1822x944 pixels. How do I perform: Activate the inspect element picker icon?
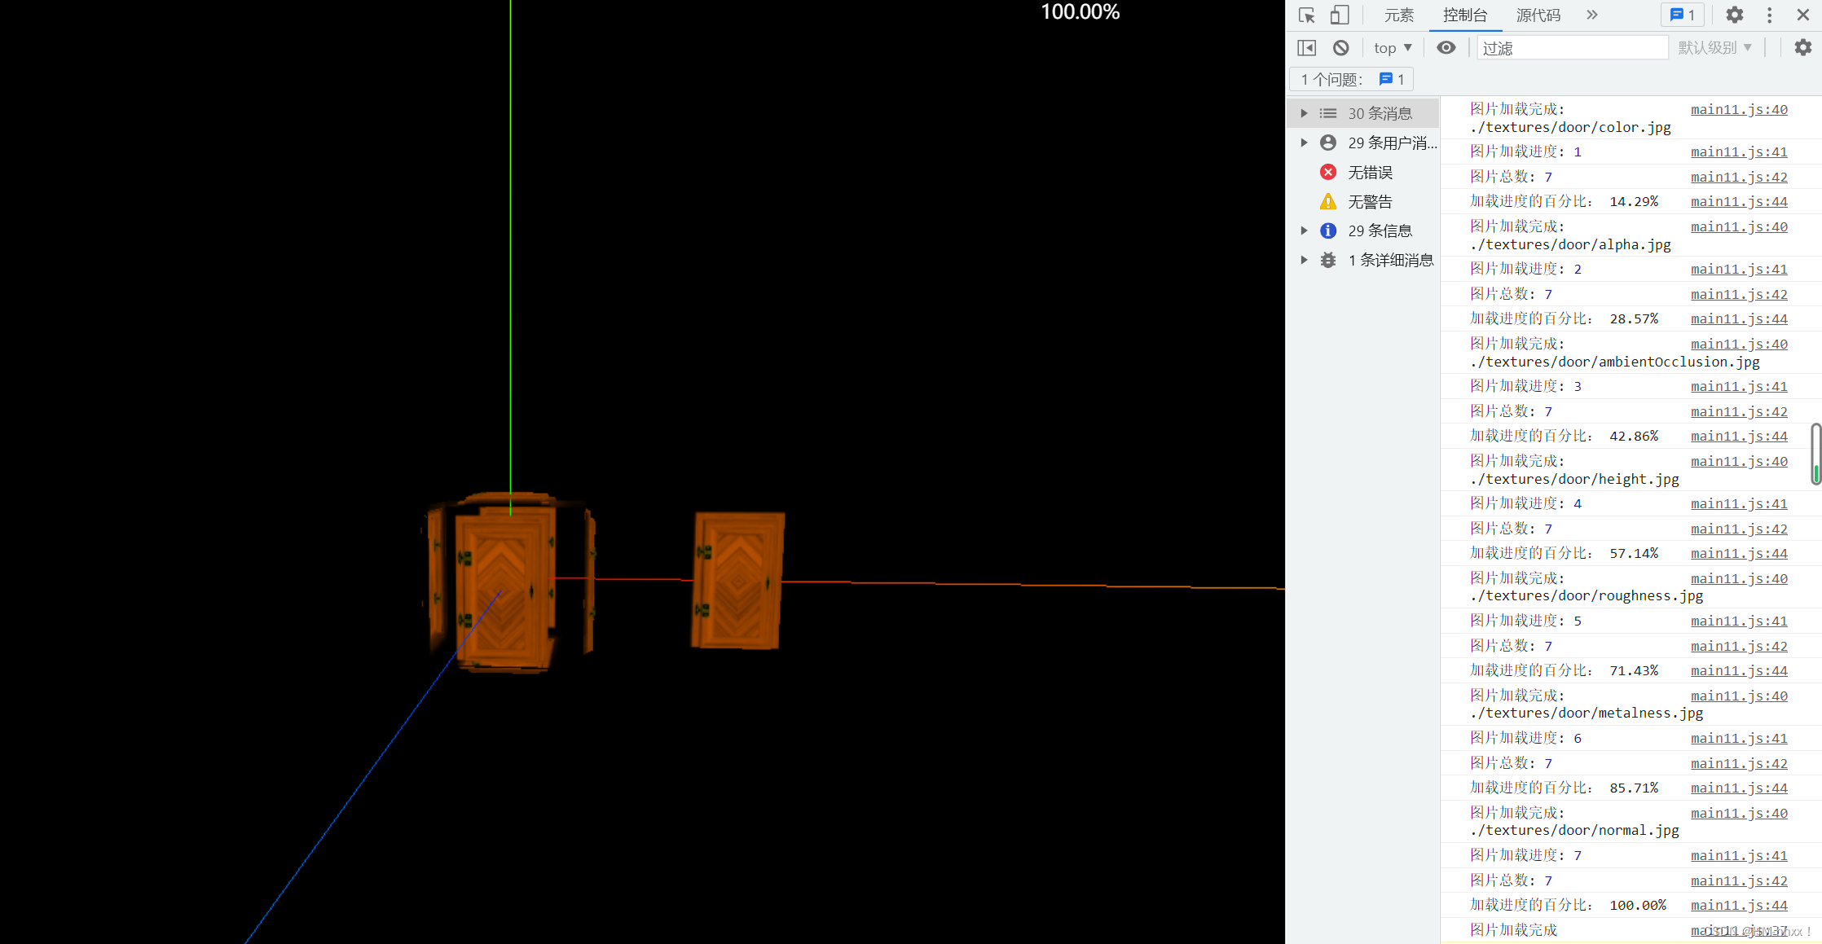pyautogui.click(x=1307, y=15)
